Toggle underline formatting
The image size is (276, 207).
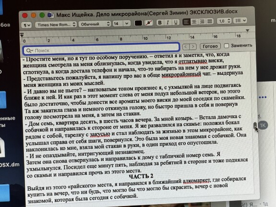[176, 22]
